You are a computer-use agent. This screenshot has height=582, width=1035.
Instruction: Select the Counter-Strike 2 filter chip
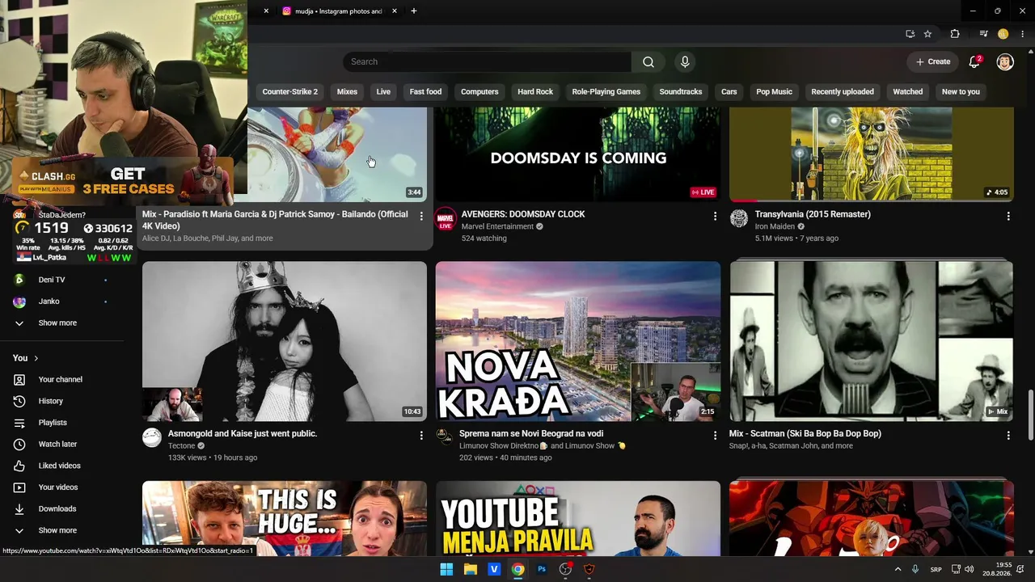point(290,91)
